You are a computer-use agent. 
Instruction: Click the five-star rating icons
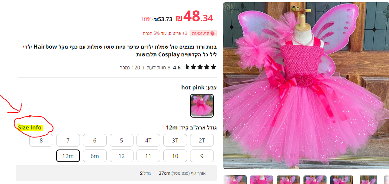point(201,67)
